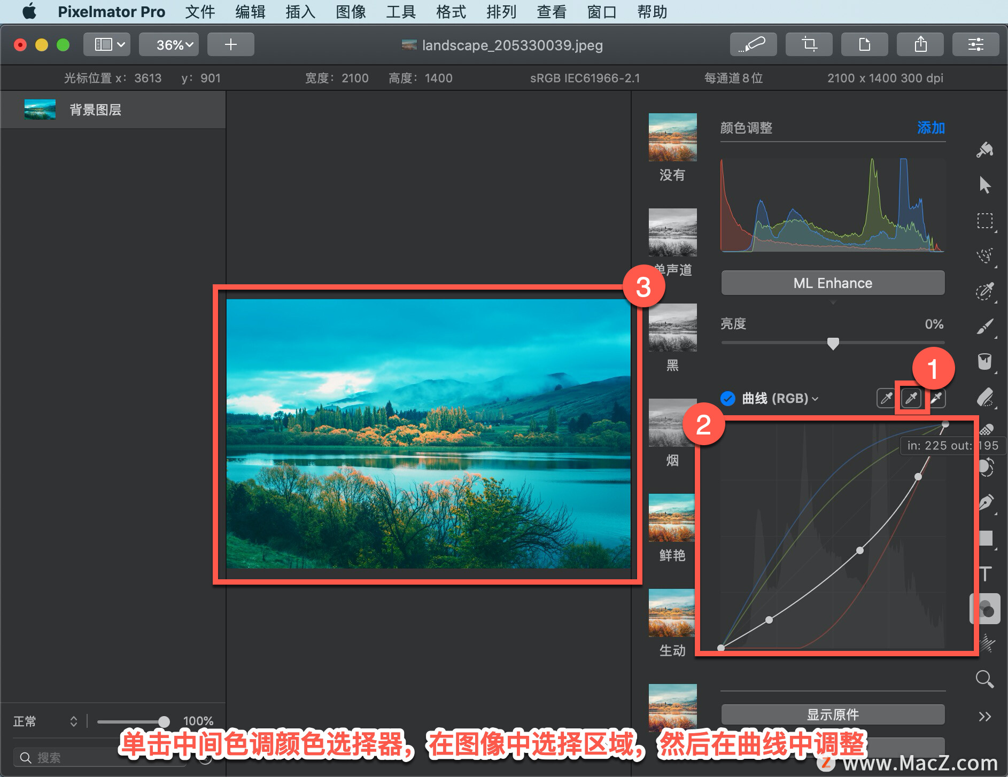This screenshot has width=1008, height=777.
Task: Open the blend mode 正常 dropdown
Action: [x=45, y=721]
